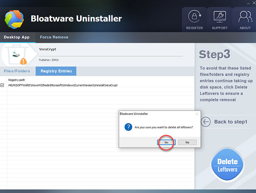Click the back arrow circle icon
The height and width of the screenshot is (193, 256).
click(x=206, y=122)
